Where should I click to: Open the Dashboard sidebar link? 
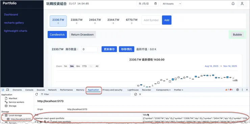(x=11, y=15)
